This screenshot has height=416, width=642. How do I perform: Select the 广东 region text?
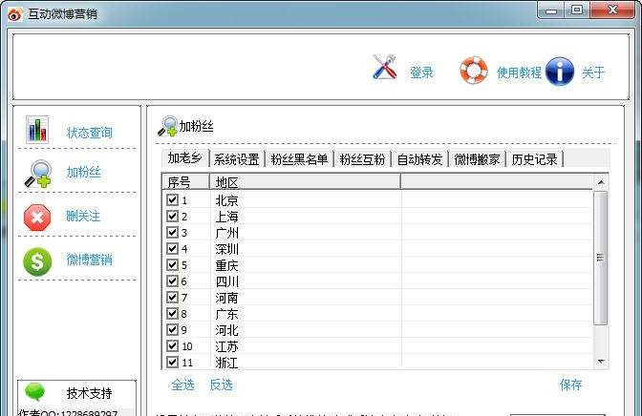(226, 314)
